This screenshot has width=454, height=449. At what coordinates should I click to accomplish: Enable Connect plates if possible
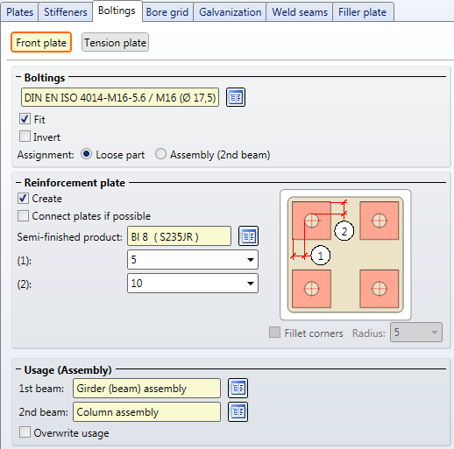23,216
